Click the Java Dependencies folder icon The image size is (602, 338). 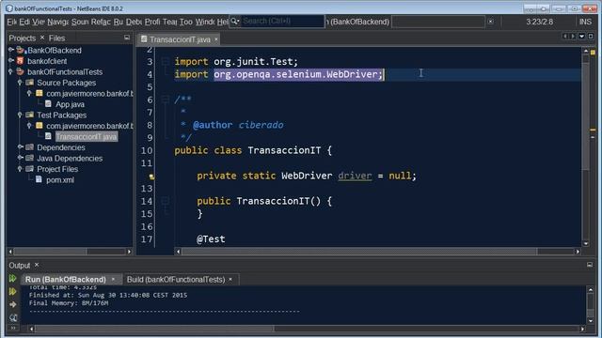pyautogui.click(x=30, y=158)
